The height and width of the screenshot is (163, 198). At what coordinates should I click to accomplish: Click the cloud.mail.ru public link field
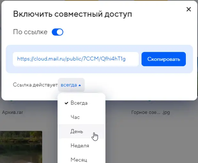(x=76, y=59)
